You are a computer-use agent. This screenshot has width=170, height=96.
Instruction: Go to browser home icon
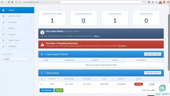[x=12, y=2]
